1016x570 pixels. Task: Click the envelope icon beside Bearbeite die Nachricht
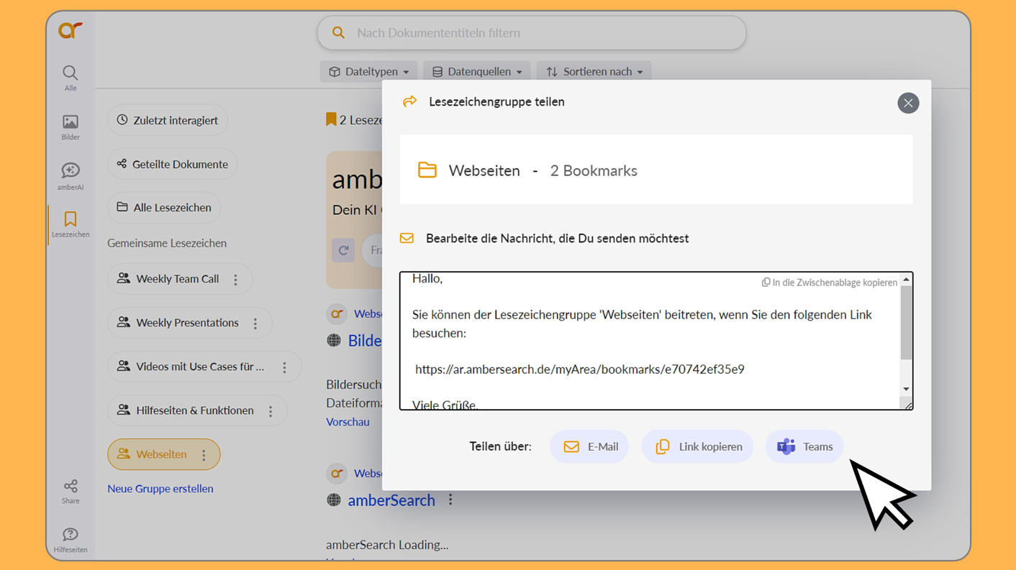pyautogui.click(x=407, y=238)
